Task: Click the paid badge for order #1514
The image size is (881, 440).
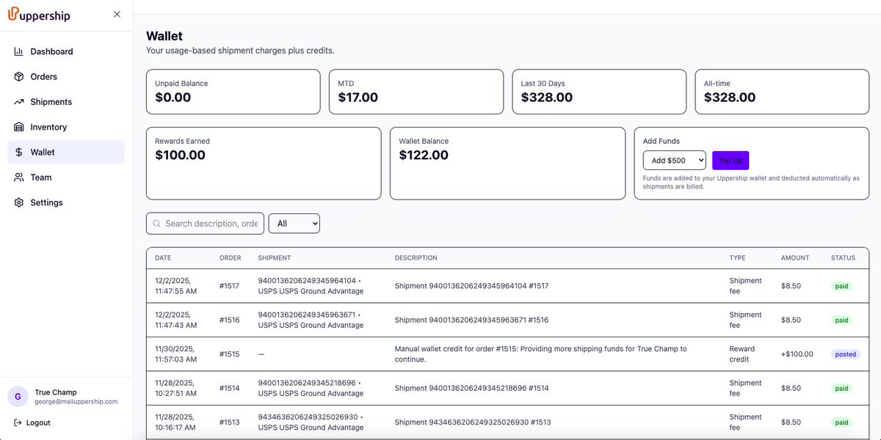Action: tap(841, 388)
